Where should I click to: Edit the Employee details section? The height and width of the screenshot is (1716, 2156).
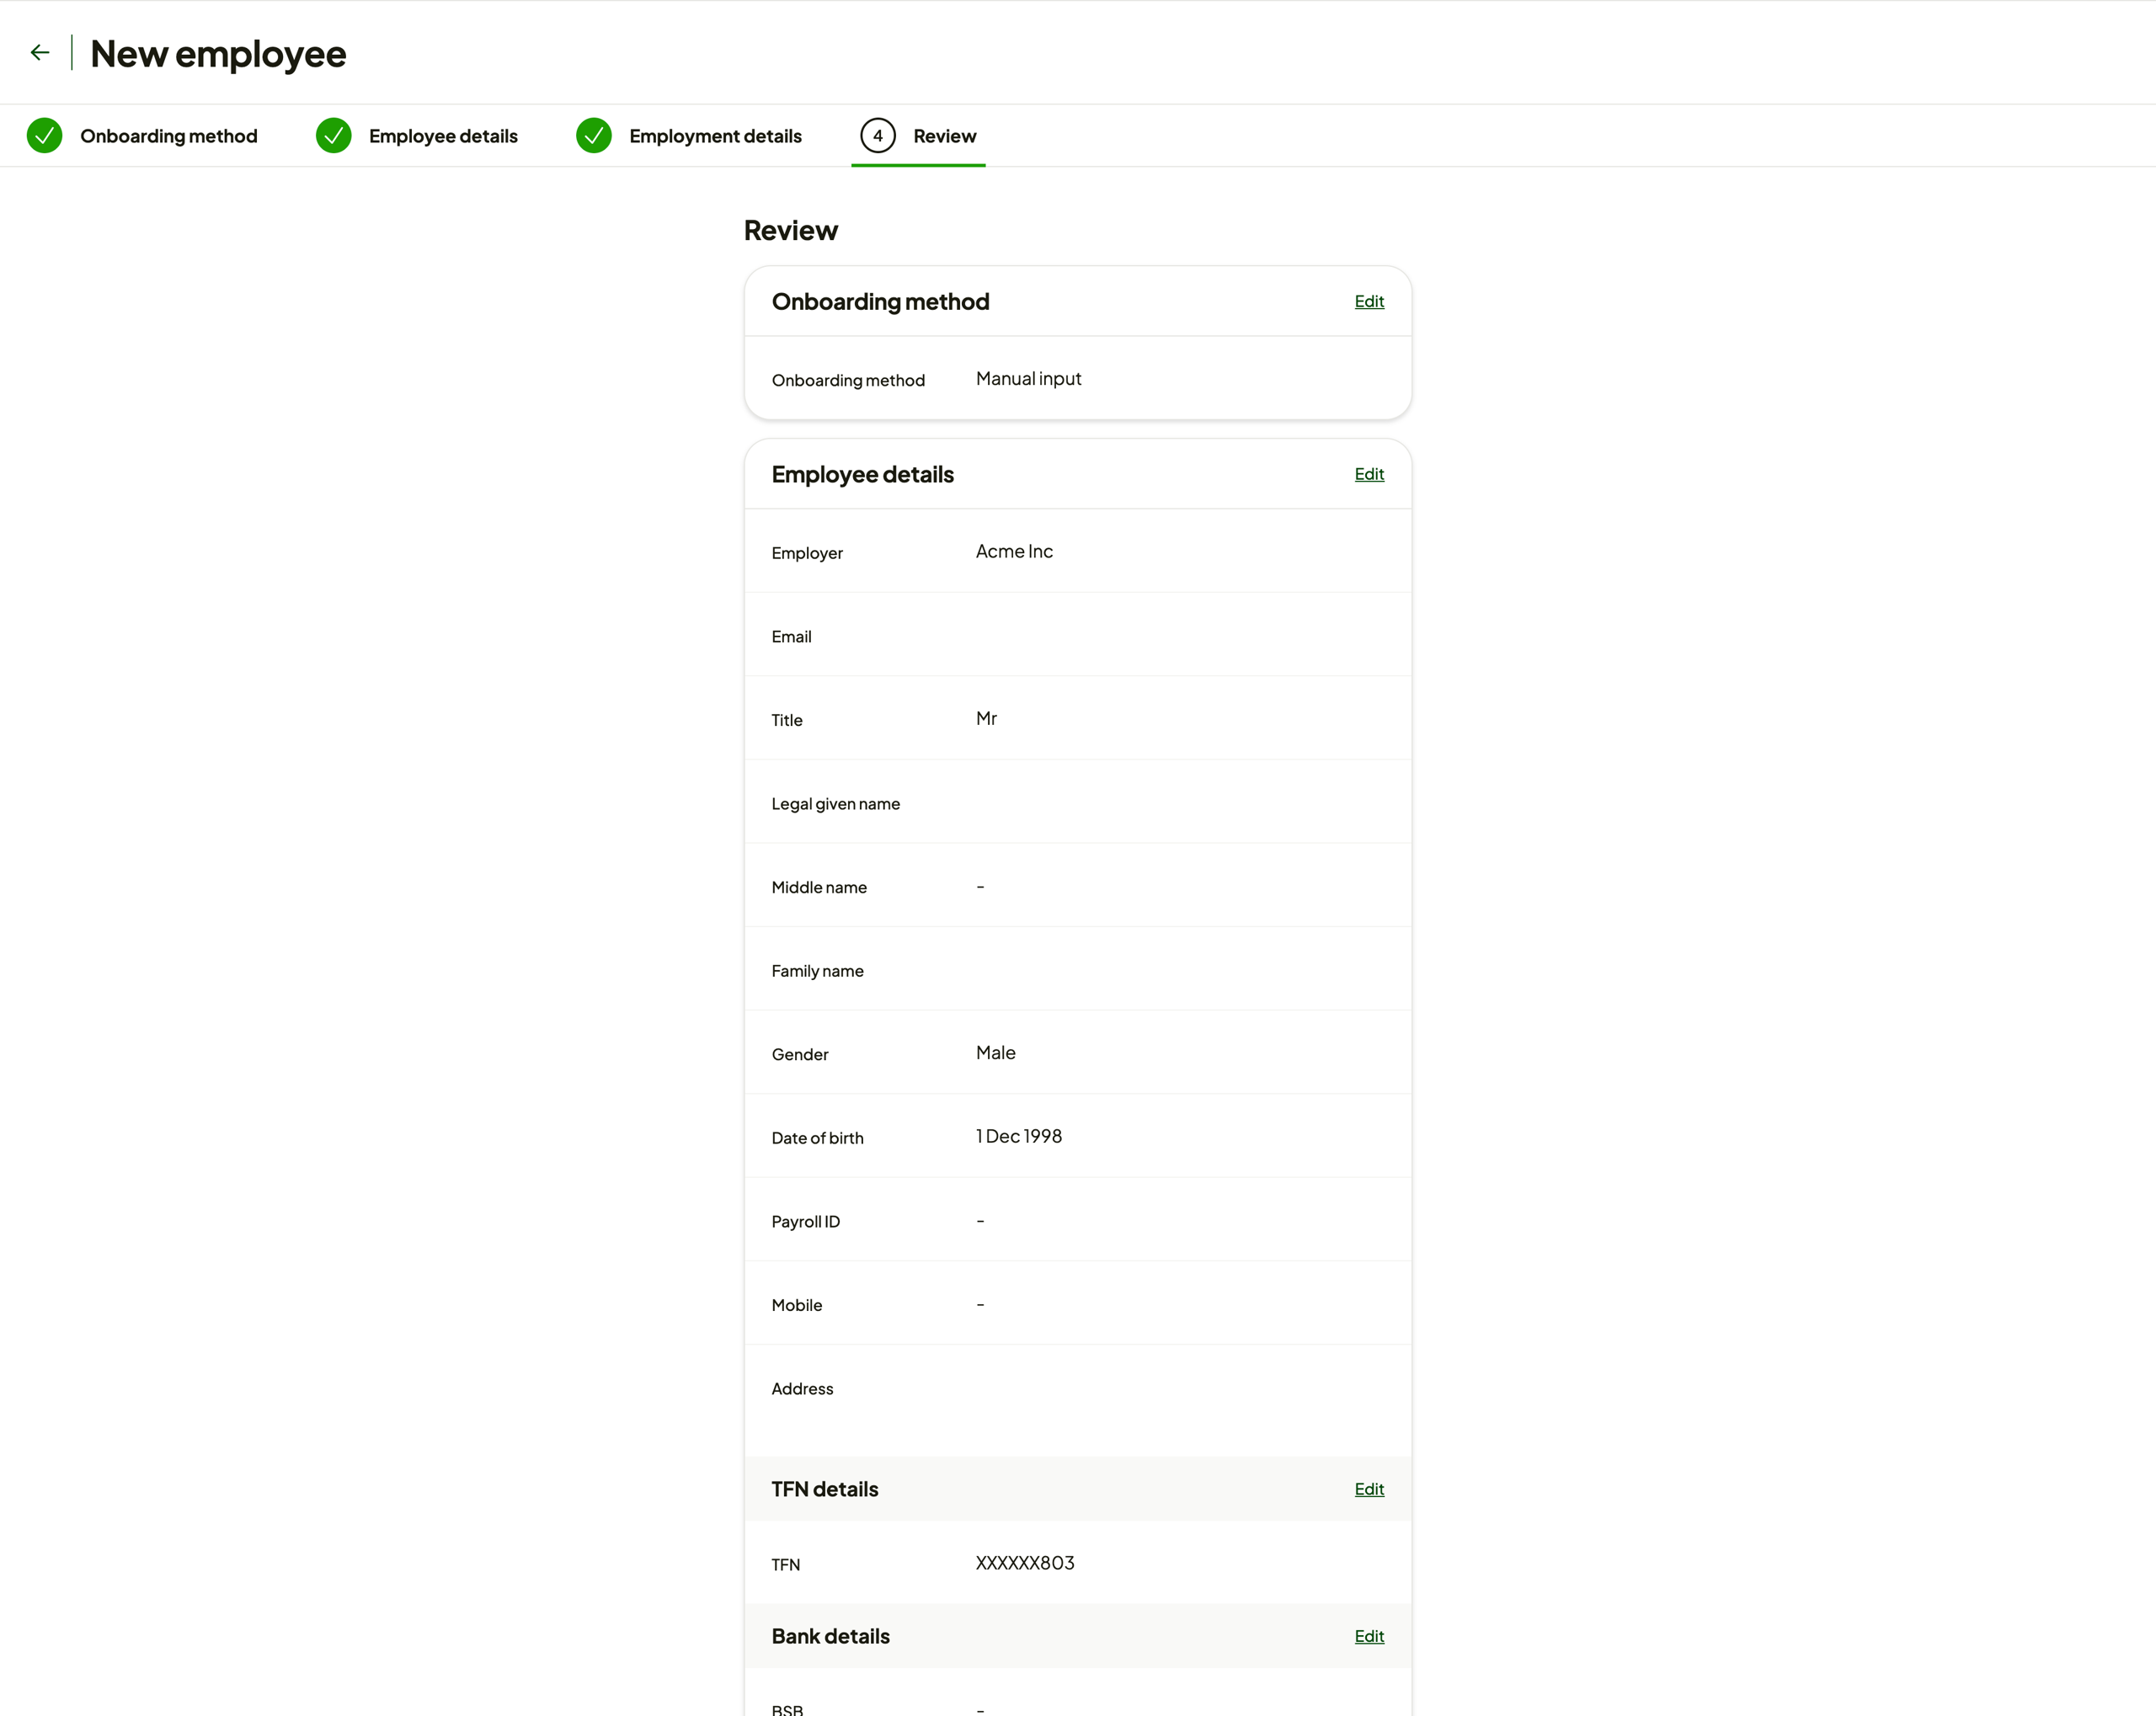coord(1368,474)
